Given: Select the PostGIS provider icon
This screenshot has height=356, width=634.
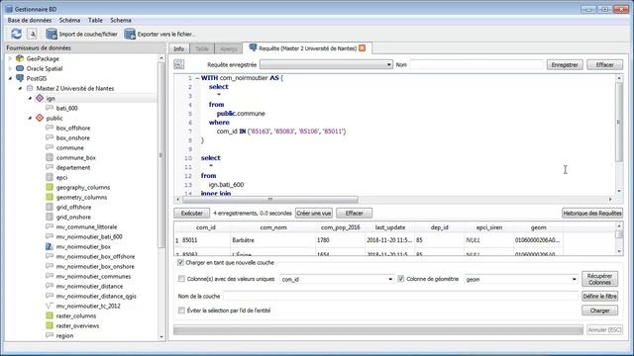Looking at the screenshot, I should tap(20, 78).
